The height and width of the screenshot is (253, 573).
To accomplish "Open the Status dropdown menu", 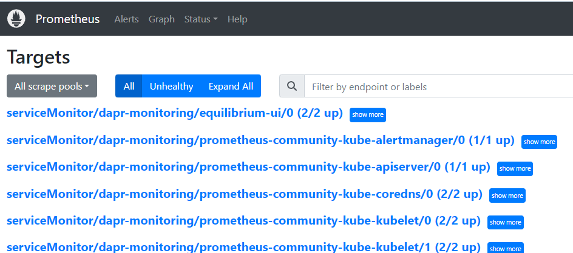I will pos(201,19).
